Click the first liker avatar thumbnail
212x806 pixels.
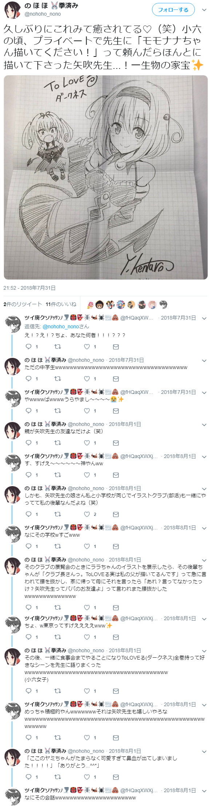click(90, 305)
